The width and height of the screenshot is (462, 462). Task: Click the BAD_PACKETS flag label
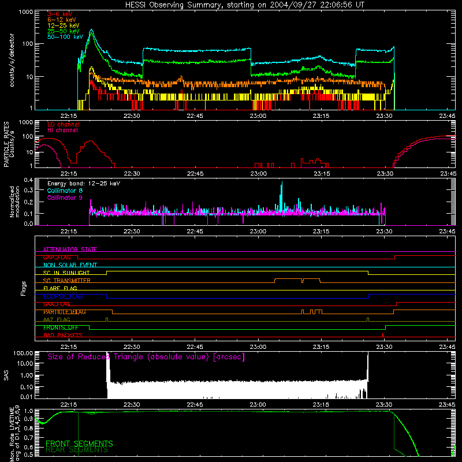coord(63,336)
